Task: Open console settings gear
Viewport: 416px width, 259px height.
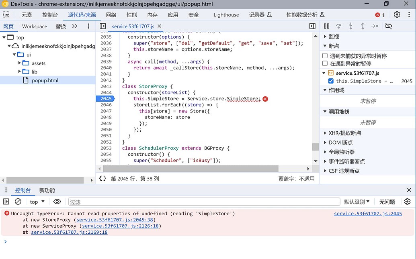Action: click(407, 202)
